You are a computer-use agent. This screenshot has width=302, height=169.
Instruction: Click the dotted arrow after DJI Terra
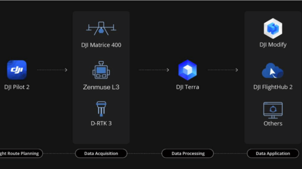coord(223,70)
